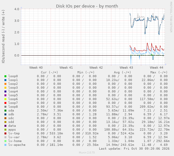The height and width of the screenshot is (156, 174).
Task: Click the lv-home light green legend swatch
Action: click(x=5, y=141)
